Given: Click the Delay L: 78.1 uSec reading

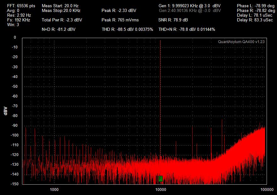Looking at the screenshot, I should click(255, 15).
